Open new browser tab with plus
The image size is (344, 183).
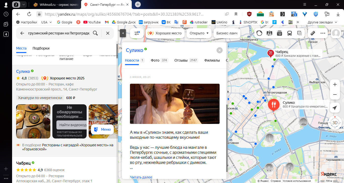point(138,5)
